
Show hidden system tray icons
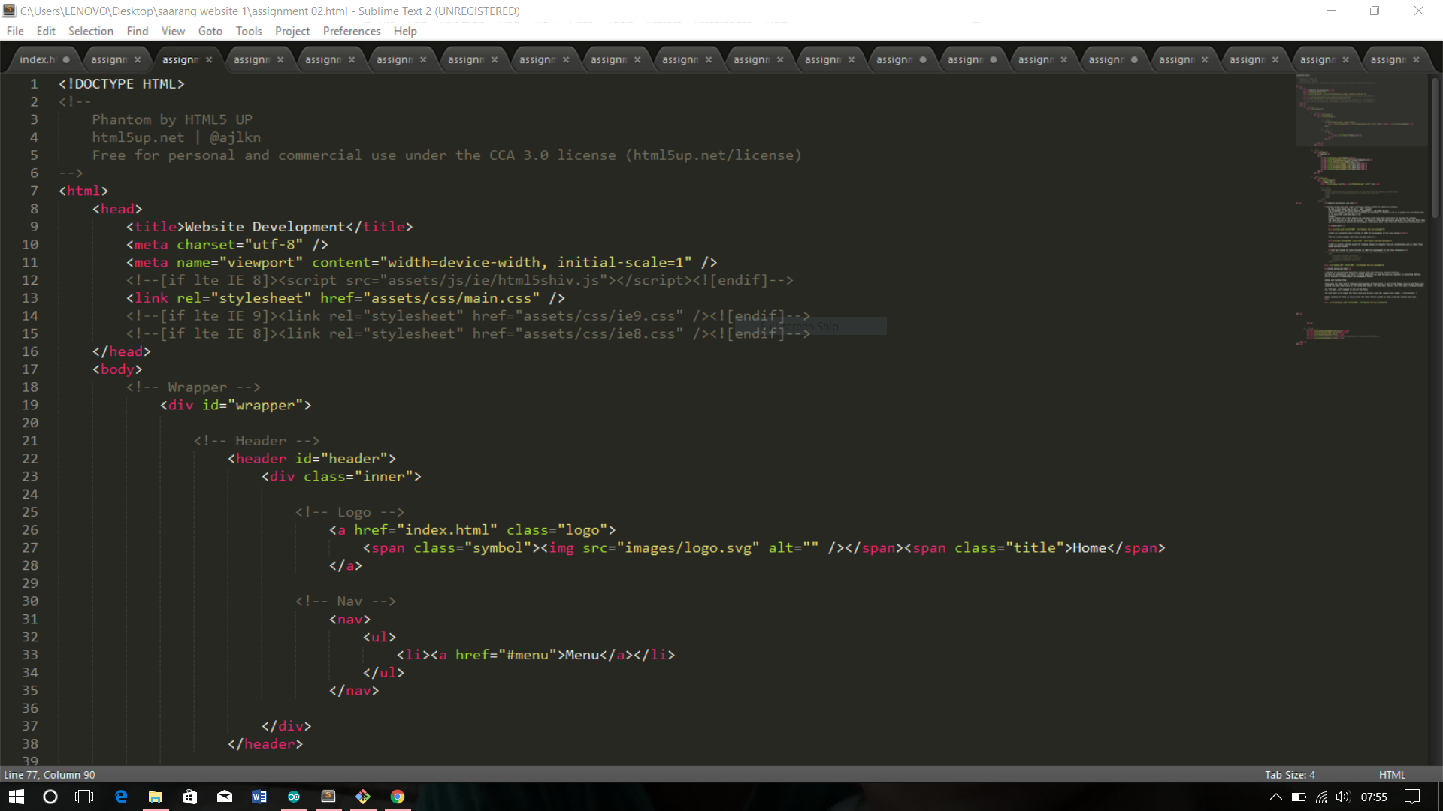coord(1275,797)
